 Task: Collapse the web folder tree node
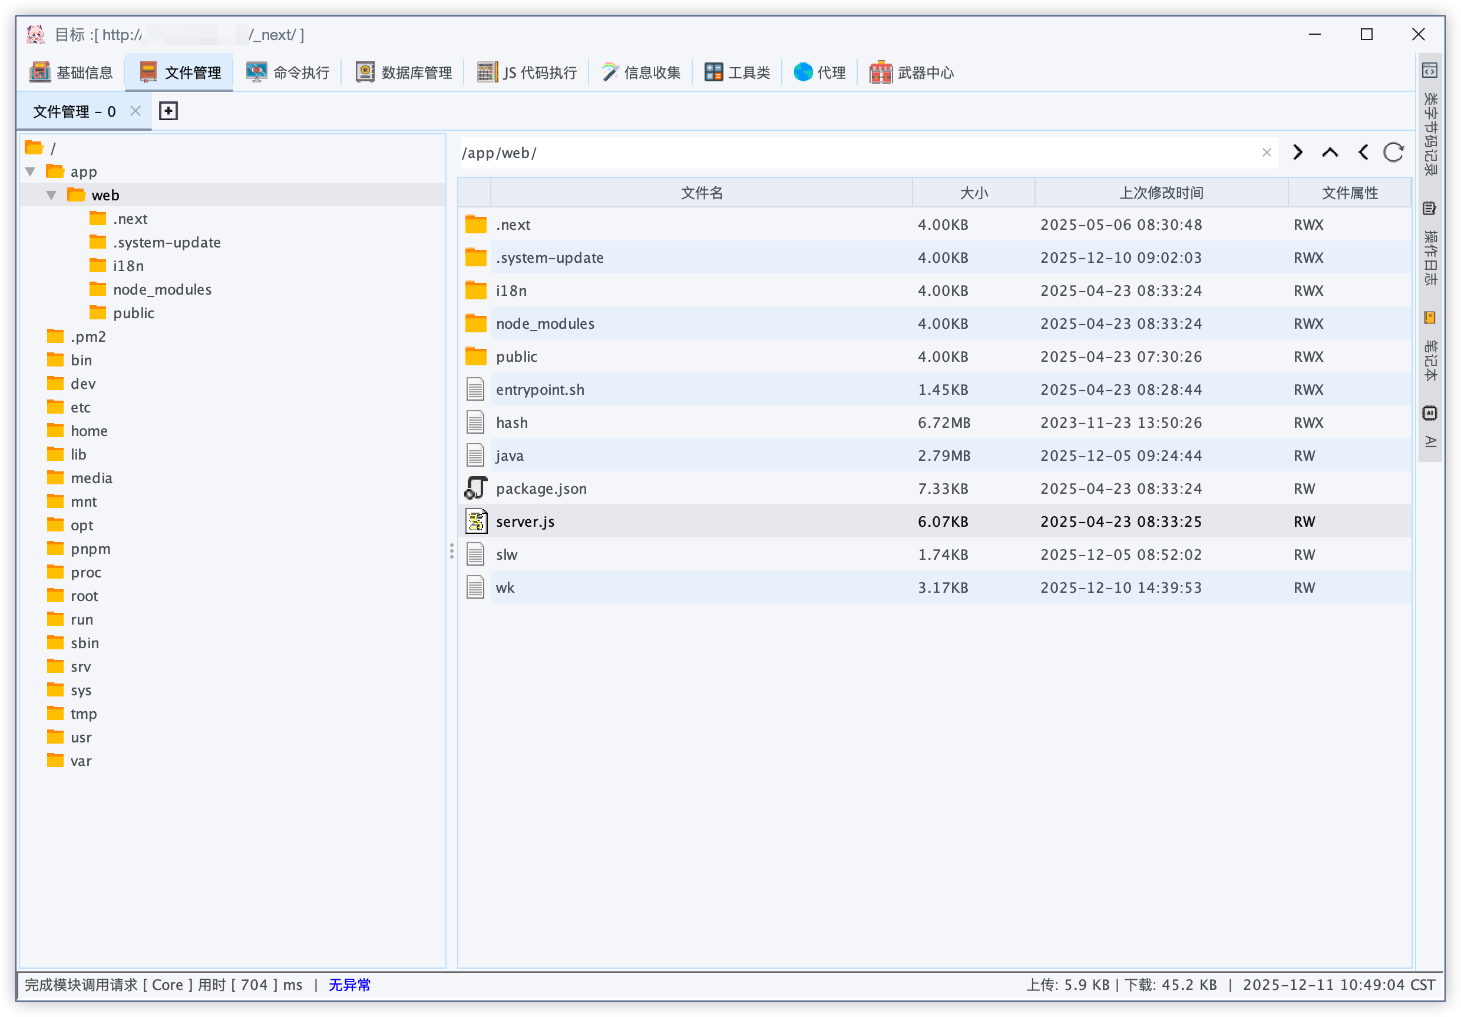coord(51,196)
